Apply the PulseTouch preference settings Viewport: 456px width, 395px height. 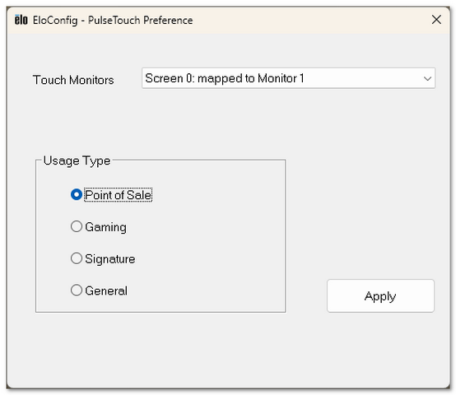point(380,296)
